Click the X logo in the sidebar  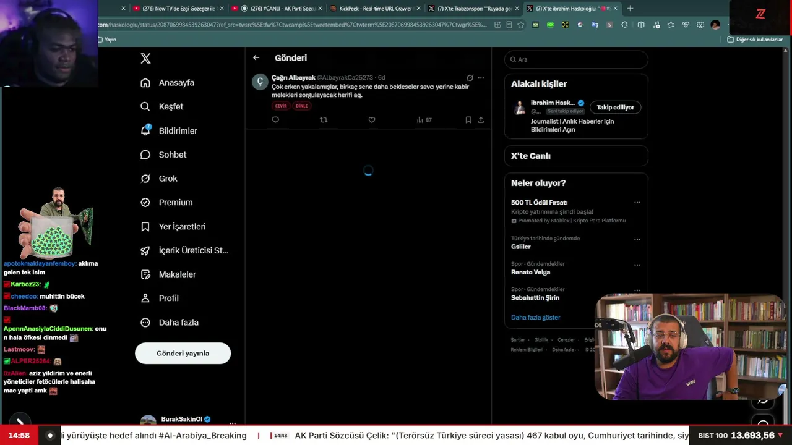[145, 59]
